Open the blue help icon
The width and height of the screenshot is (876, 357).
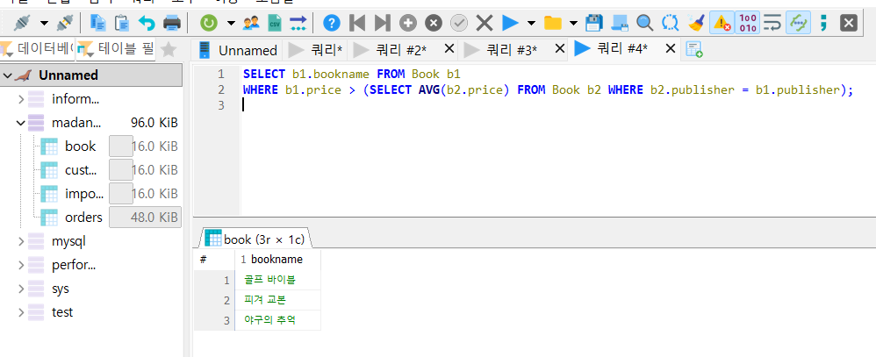point(332,23)
